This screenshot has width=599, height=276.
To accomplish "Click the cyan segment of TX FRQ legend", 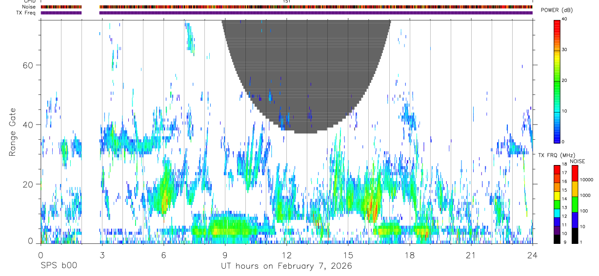I will 557,213.
